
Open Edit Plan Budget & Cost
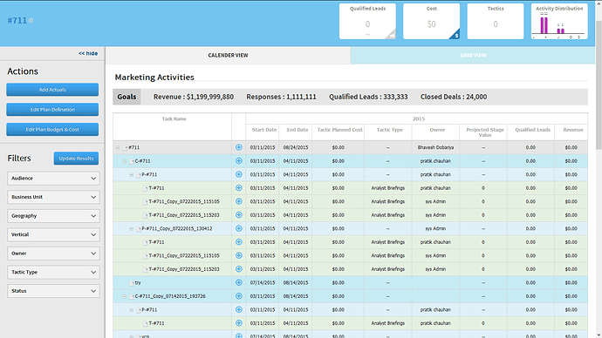52,130
